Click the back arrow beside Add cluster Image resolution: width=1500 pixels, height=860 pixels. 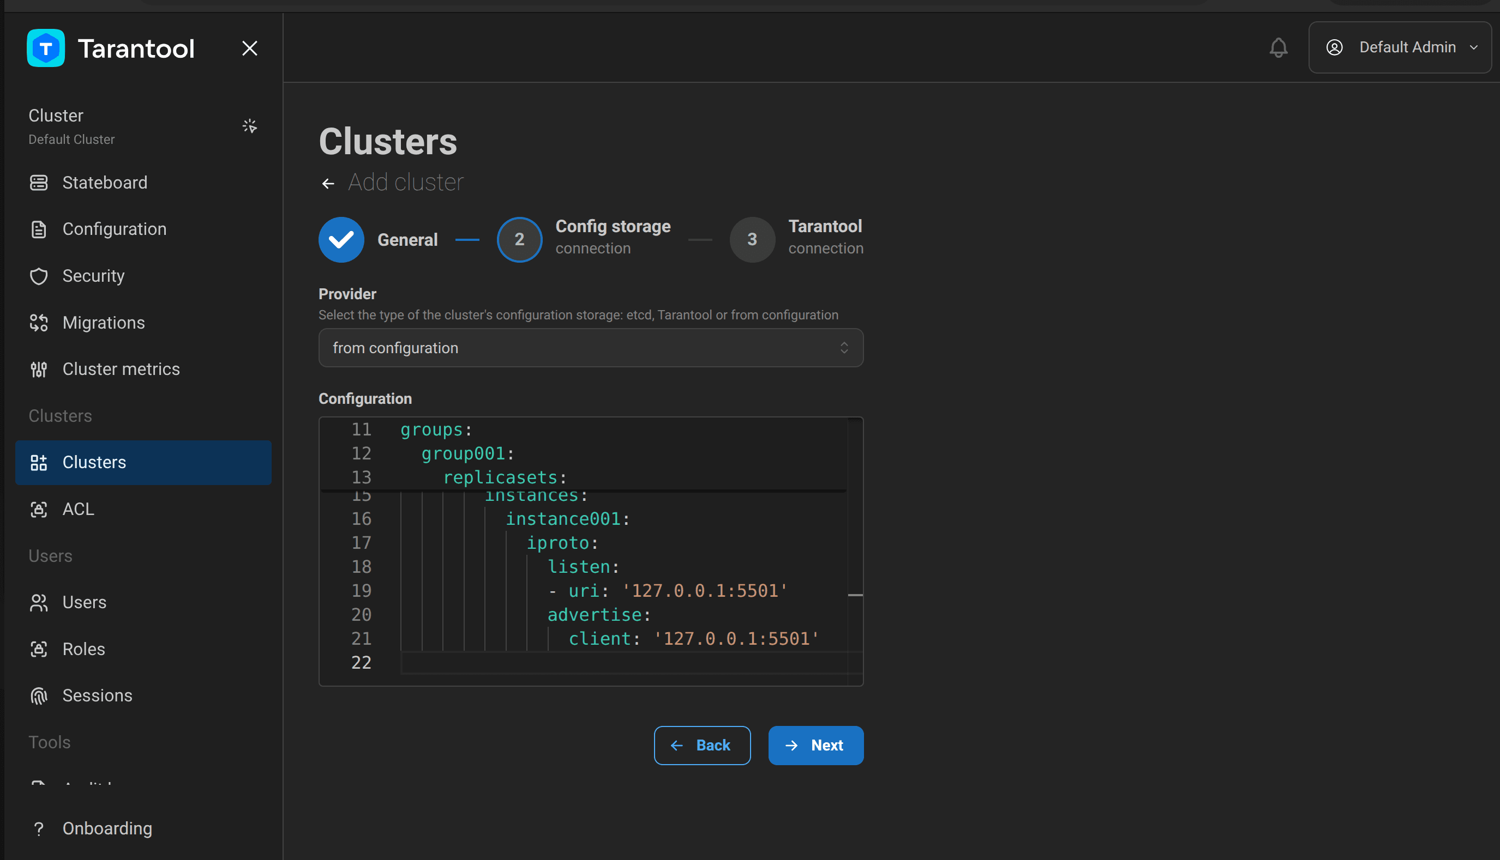tap(328, 184)
